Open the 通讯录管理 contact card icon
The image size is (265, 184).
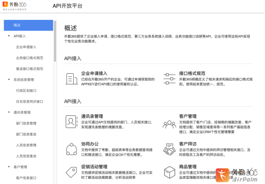[x=71, y=121]
